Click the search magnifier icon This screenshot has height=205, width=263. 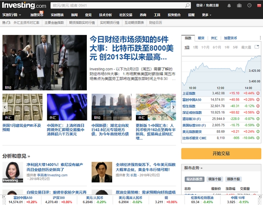click(187, 6)
